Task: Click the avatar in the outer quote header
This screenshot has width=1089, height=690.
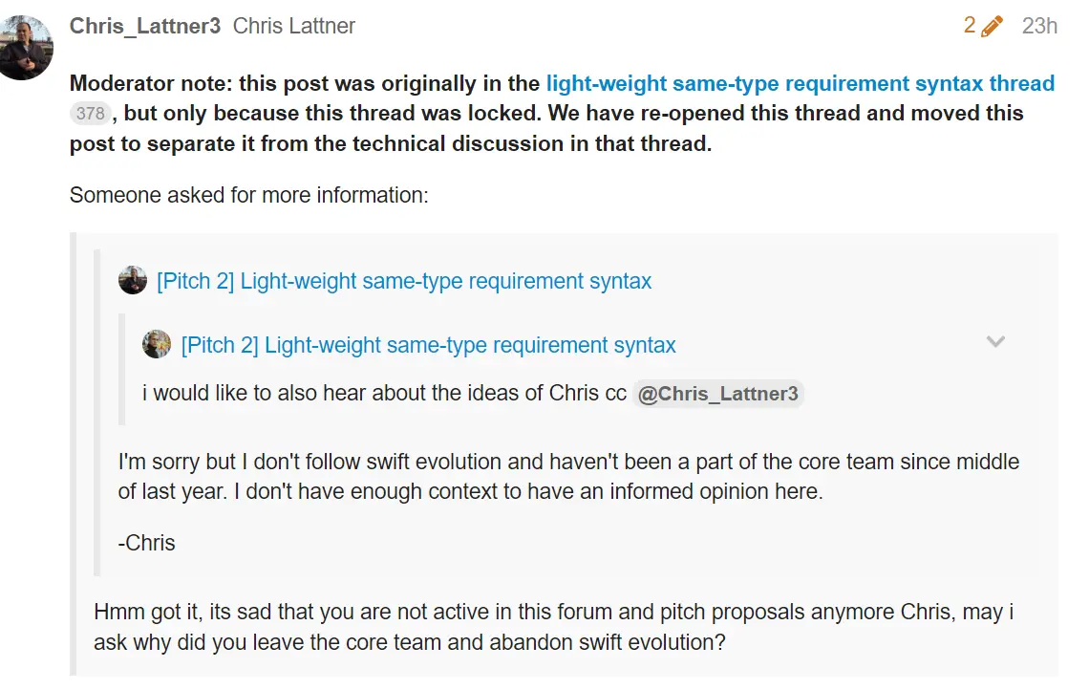Action: (133, 280)
